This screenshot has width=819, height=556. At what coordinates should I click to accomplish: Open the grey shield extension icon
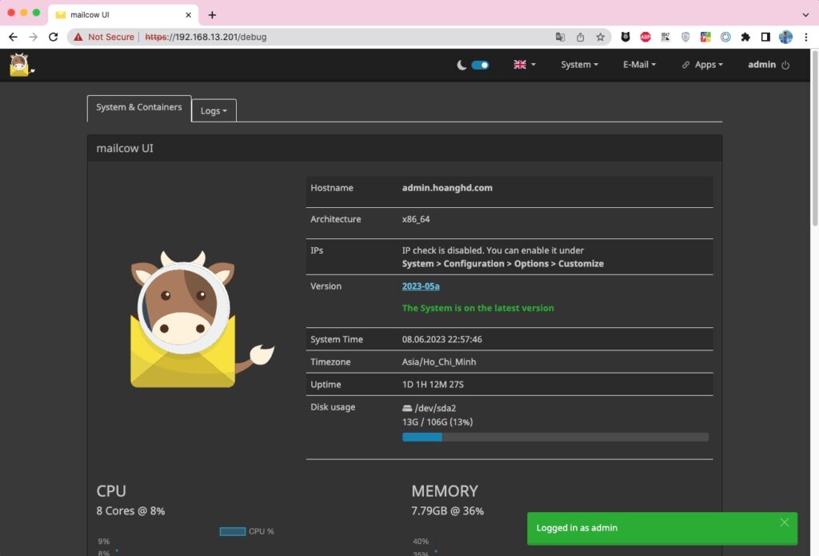[x=685, y=37]
